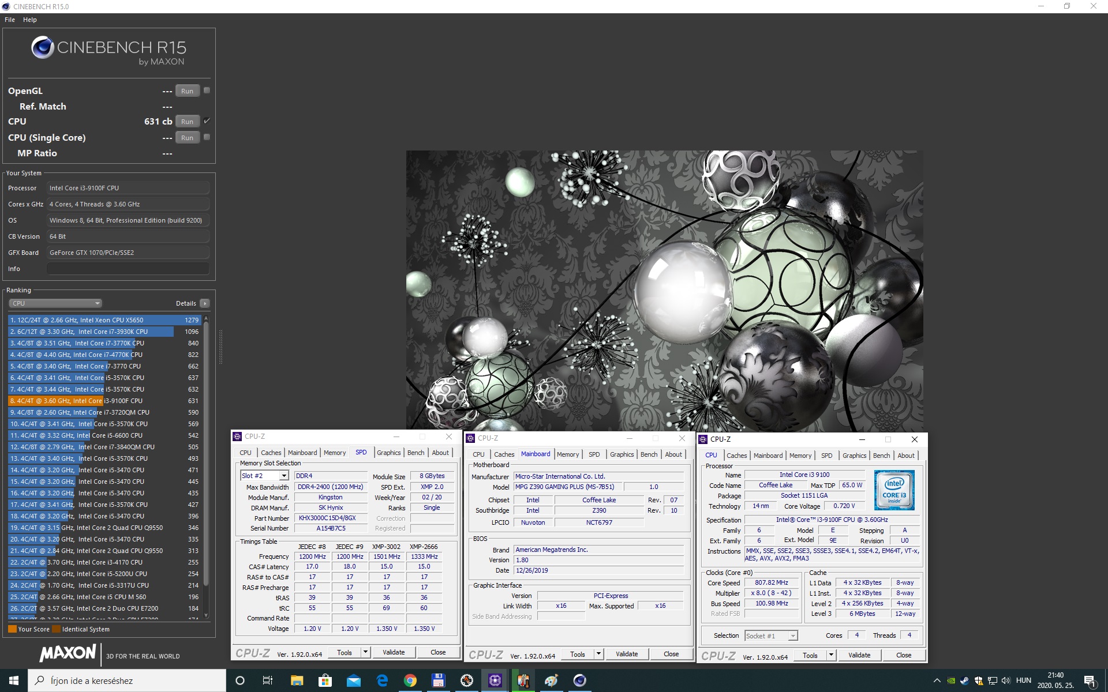Open Tools dropdown arrow in SPD window

(x=365, y=652)
